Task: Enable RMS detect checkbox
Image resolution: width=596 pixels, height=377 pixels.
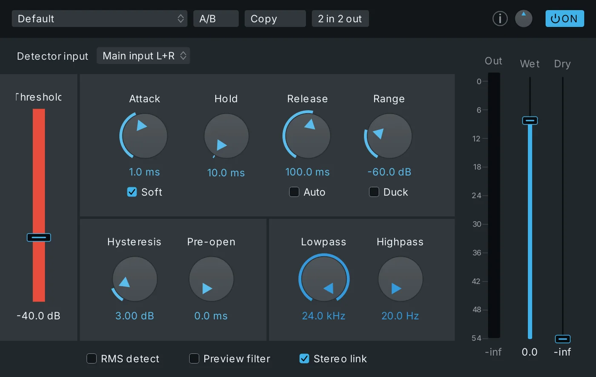Action: point(92,359)
